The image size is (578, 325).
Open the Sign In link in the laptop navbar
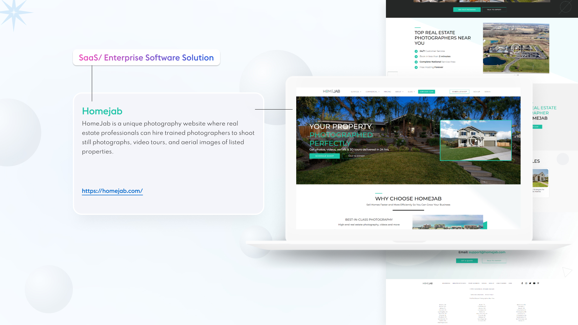coord(487,92)
